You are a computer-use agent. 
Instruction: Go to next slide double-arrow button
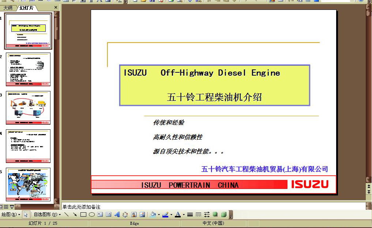coord(369,192)
